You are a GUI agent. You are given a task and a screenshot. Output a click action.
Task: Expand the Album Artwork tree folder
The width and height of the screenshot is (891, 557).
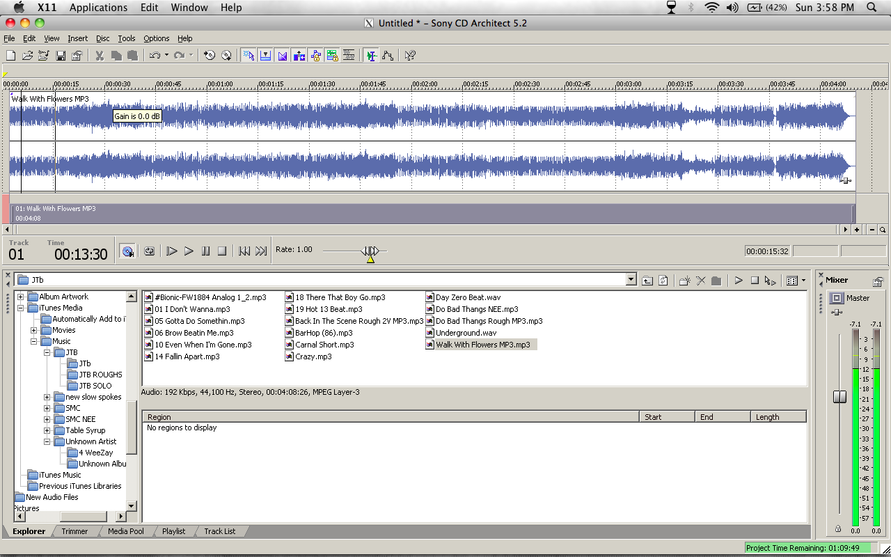(20, 297)
